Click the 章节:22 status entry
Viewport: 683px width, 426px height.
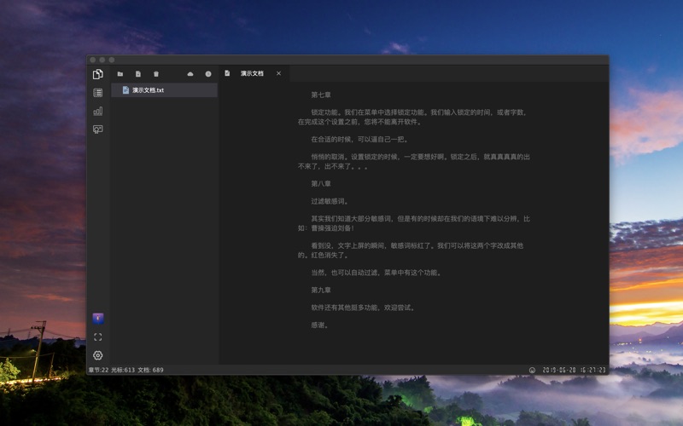[98, 370]
